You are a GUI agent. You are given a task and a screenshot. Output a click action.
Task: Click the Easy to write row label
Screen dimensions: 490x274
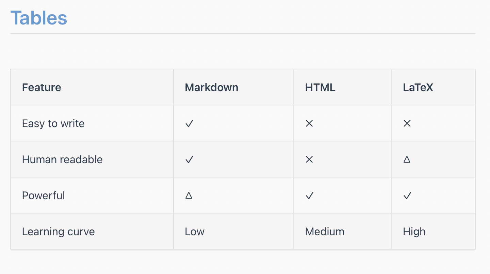pyautogui.click(x=53, y=123)
